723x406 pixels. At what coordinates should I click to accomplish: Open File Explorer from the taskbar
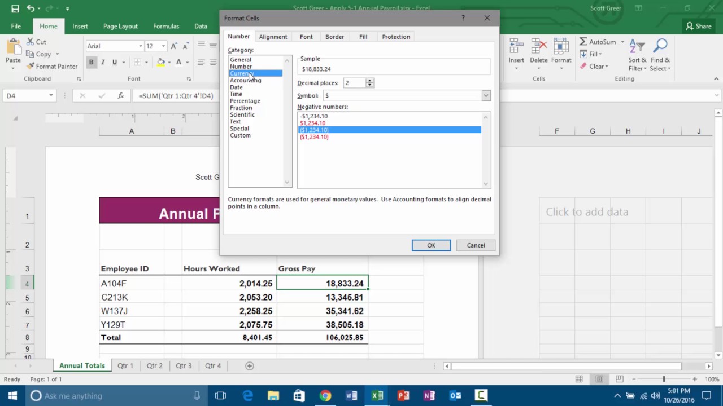pyautogui.click(x=273, y=396)
